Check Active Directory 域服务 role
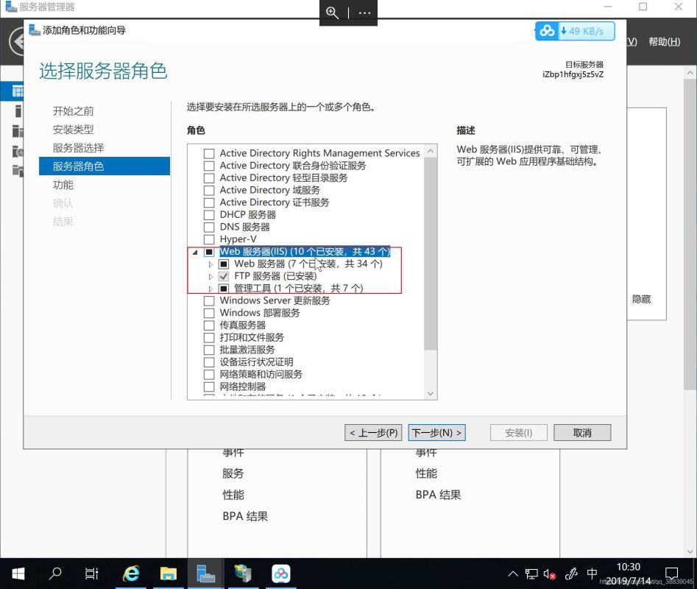The height and width of the screenshot is (589, 697). pos(209,190)
